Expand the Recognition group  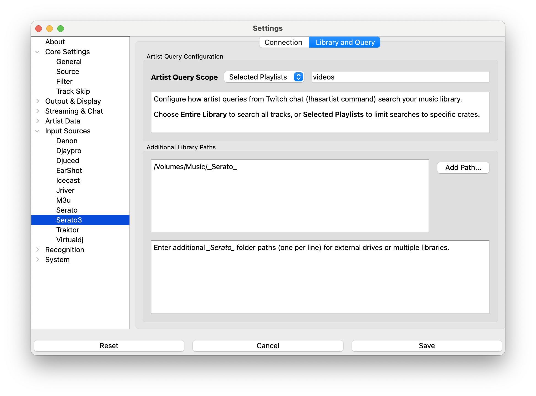[37, 250]
